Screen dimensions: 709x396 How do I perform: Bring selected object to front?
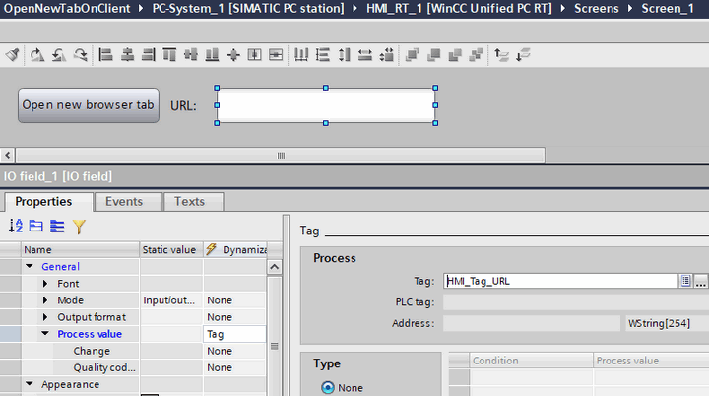click(x=413, y=55)
